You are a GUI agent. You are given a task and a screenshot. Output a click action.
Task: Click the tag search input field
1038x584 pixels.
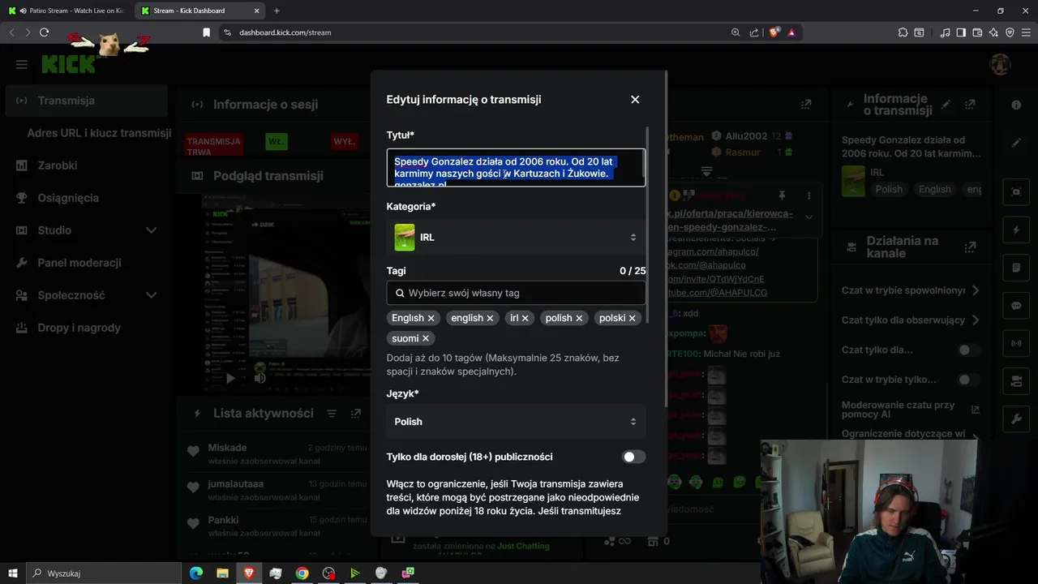(x=516, y=293)
